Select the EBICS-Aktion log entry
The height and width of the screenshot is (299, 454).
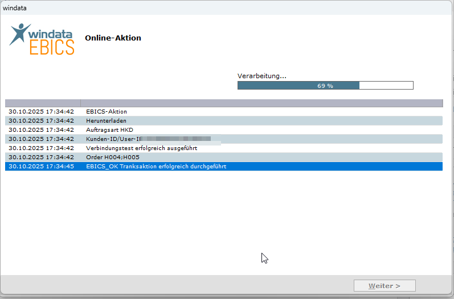(107, 112)
